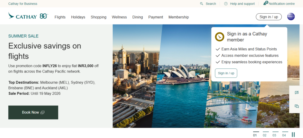The width and height of the screenshot is (303, 138).
Task: Open the chat bubbles icon on the side tab
Action: click(x=296, y=106)
